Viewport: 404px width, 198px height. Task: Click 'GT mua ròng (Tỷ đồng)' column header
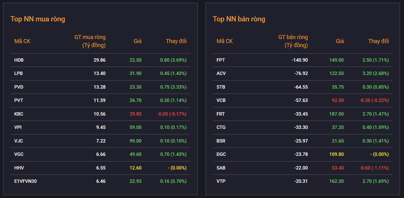pyautogui.click(x=90, y=41)
